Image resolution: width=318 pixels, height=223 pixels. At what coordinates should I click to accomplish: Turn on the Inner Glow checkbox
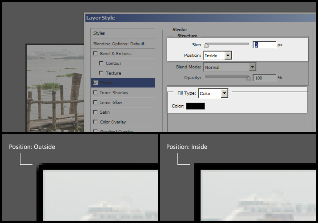pyautogui.click(x=95, y=103)
